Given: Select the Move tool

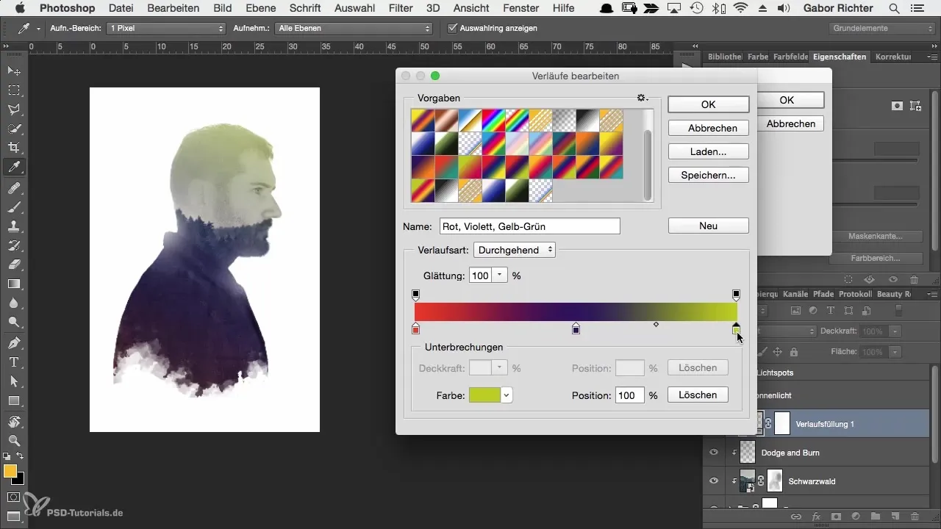Looking at the screenshot, I should click(14, 71).
